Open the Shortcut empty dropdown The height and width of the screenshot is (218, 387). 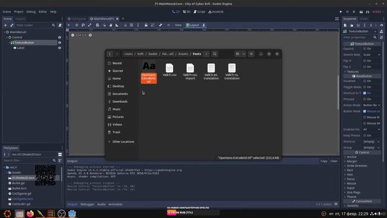pos(372,142)
